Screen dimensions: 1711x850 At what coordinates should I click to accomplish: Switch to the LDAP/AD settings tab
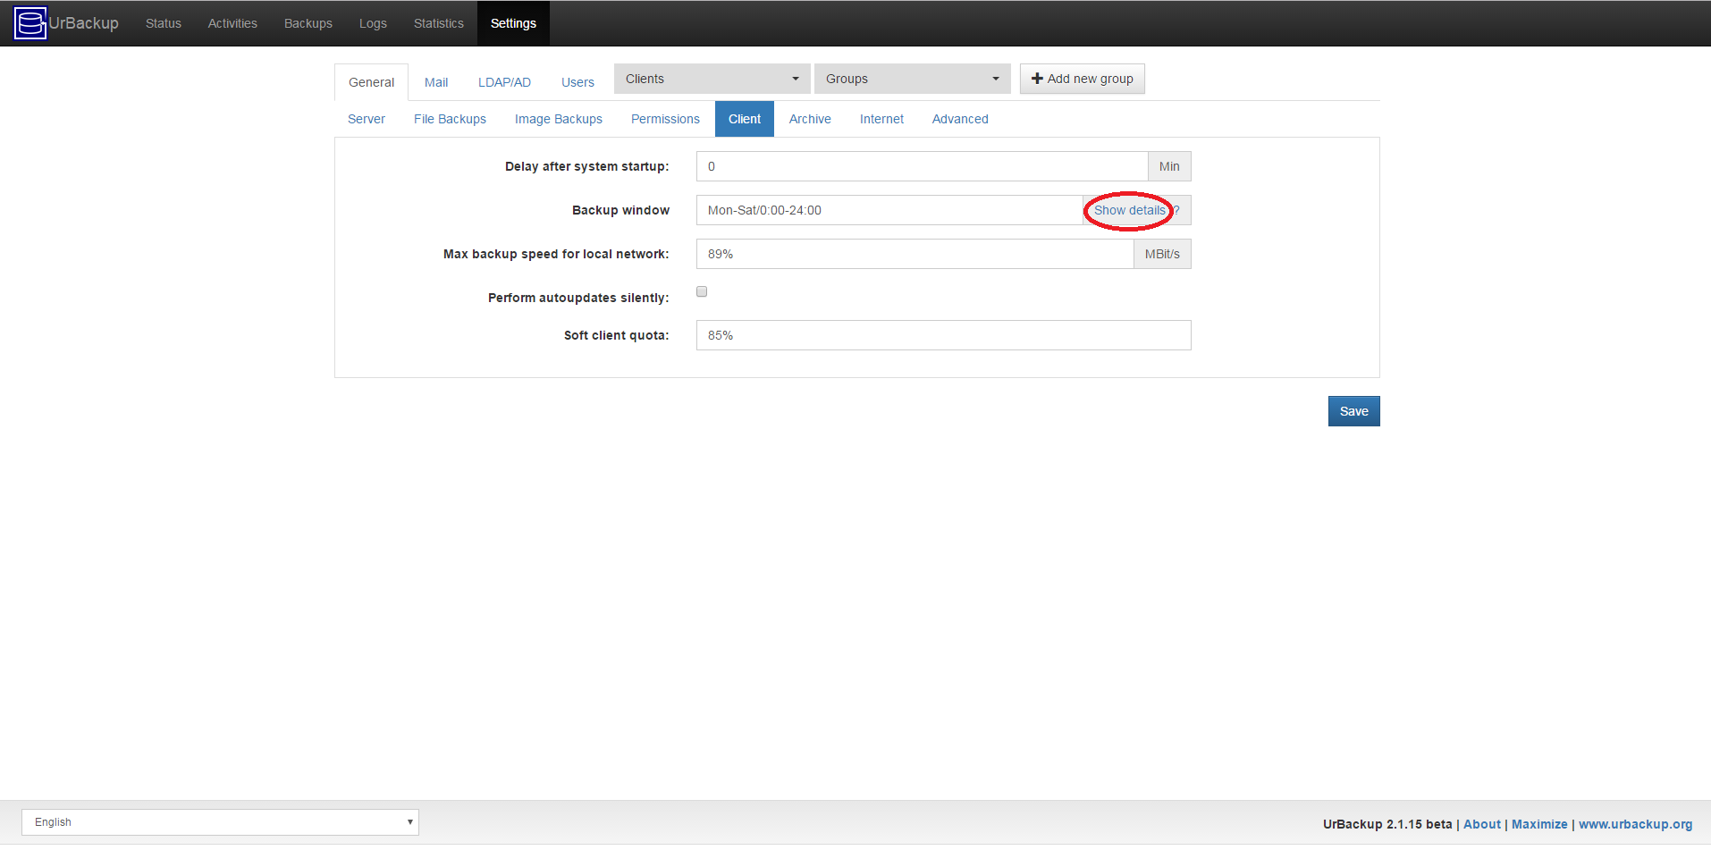[x=504, y=82]
